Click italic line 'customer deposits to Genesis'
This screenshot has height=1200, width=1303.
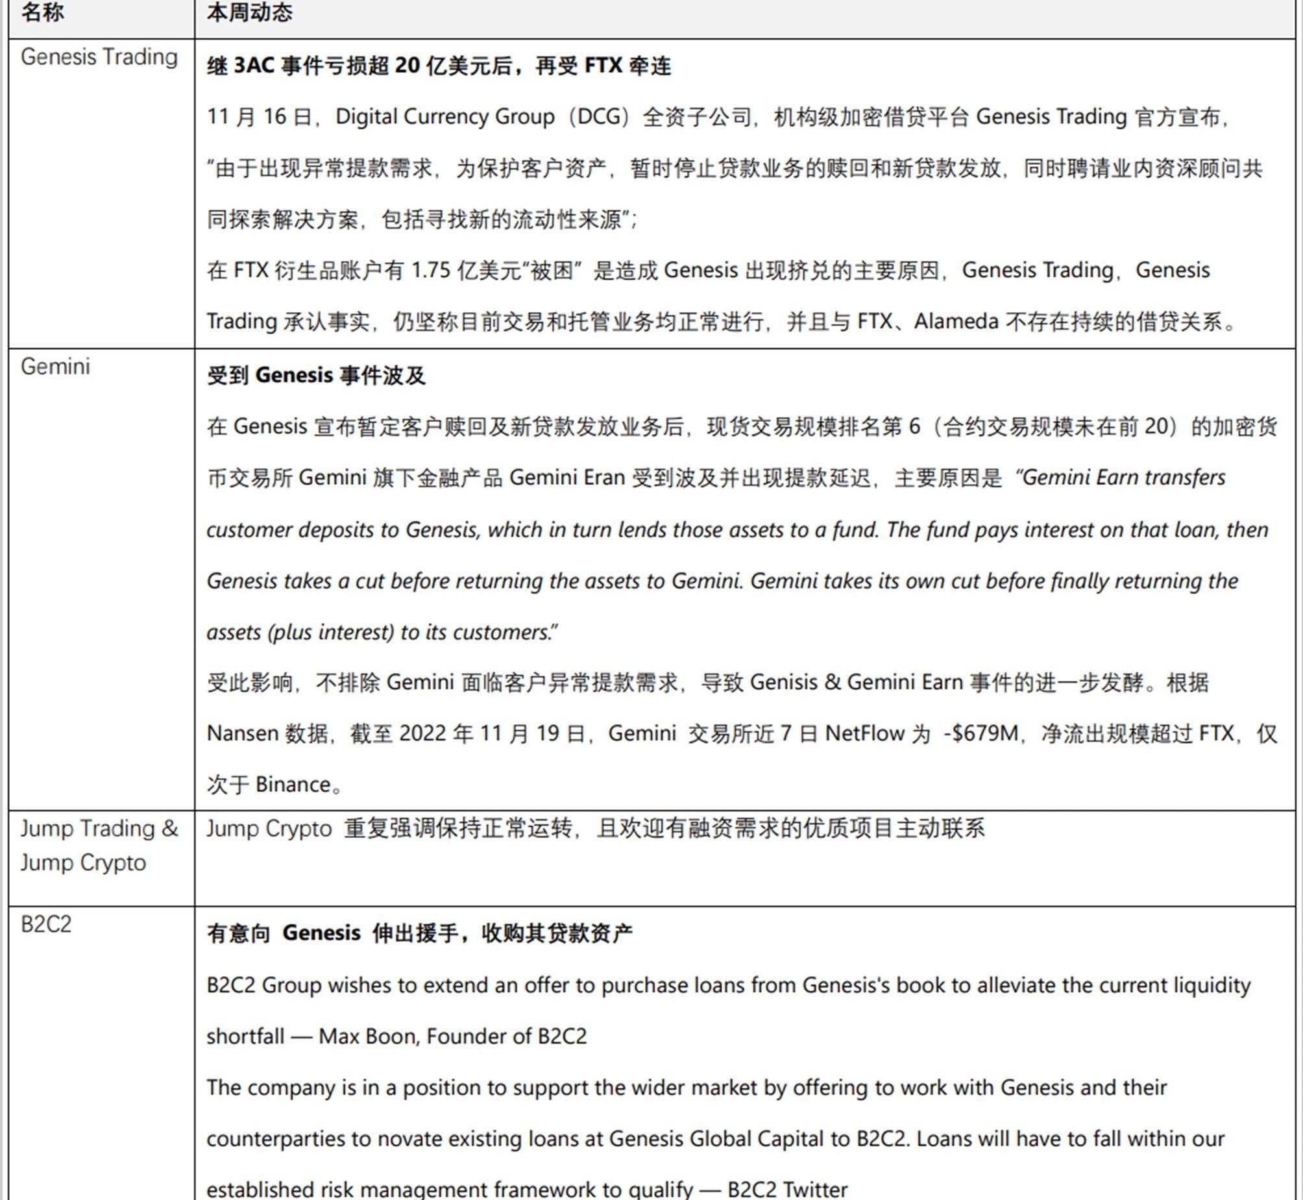pos(738,530)
